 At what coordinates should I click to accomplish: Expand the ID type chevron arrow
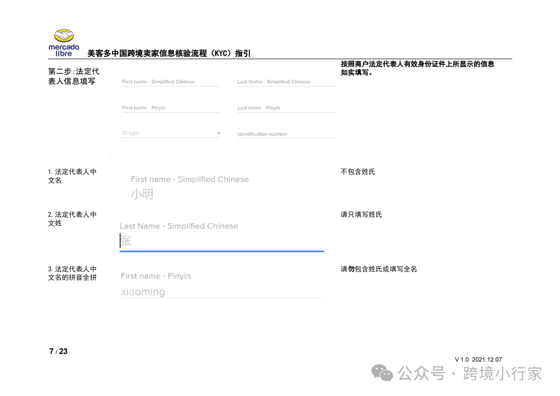(218, 133)
